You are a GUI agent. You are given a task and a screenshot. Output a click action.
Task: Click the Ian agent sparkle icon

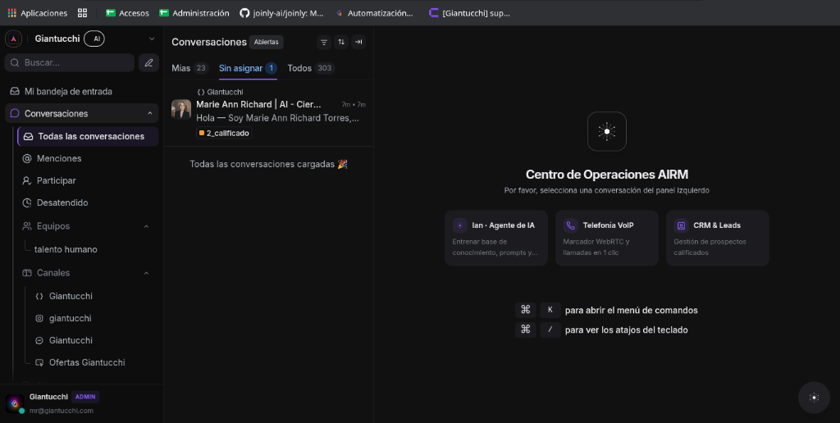point(459,225)
